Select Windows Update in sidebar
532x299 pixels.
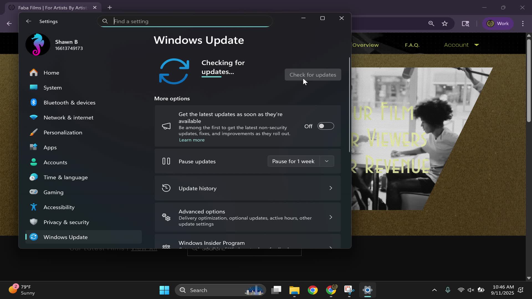[65, 237]
